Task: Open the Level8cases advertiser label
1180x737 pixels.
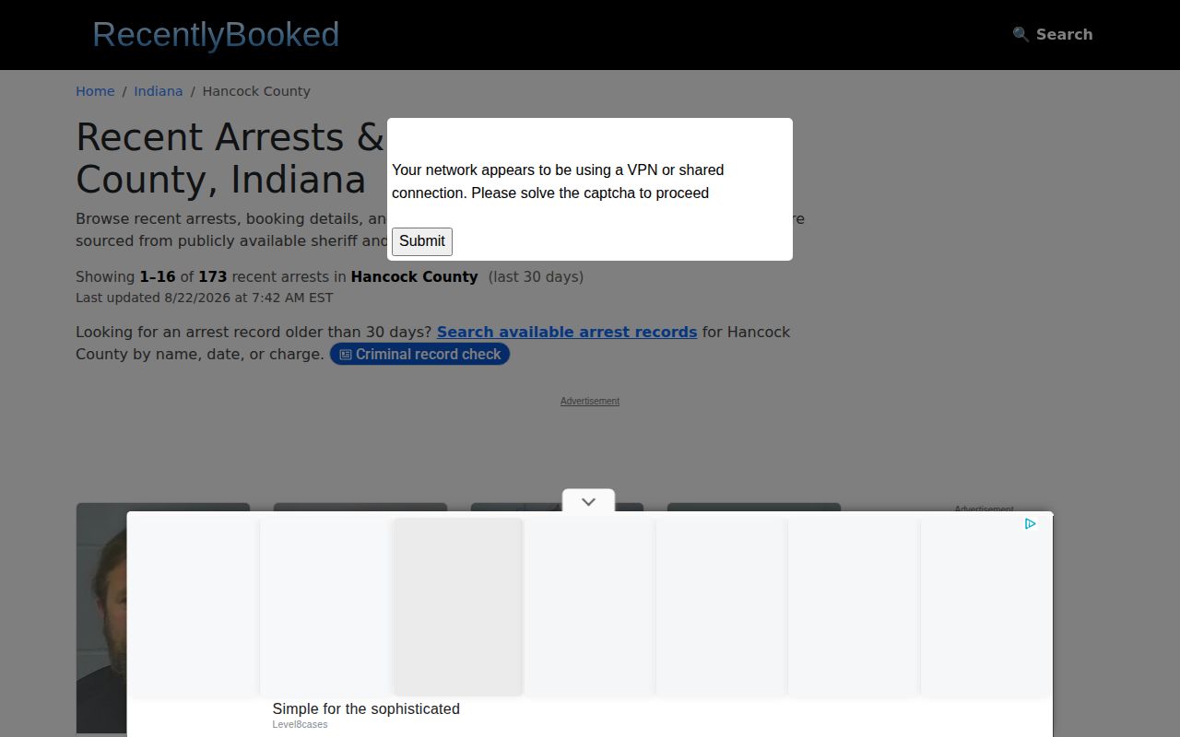Action: pos(300,724)
